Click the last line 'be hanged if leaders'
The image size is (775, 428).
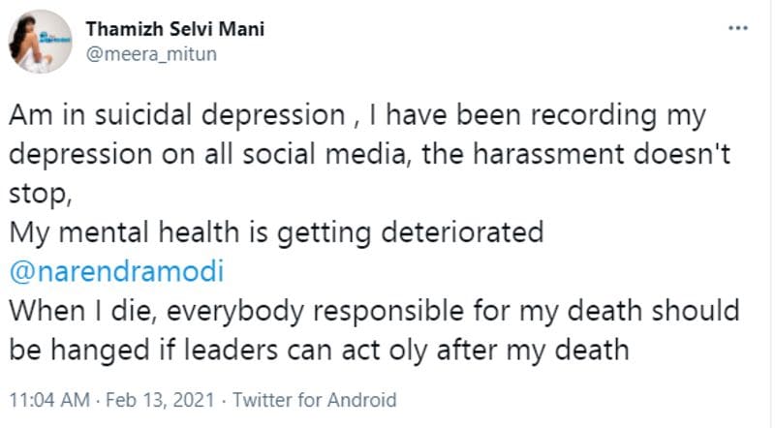319,351
